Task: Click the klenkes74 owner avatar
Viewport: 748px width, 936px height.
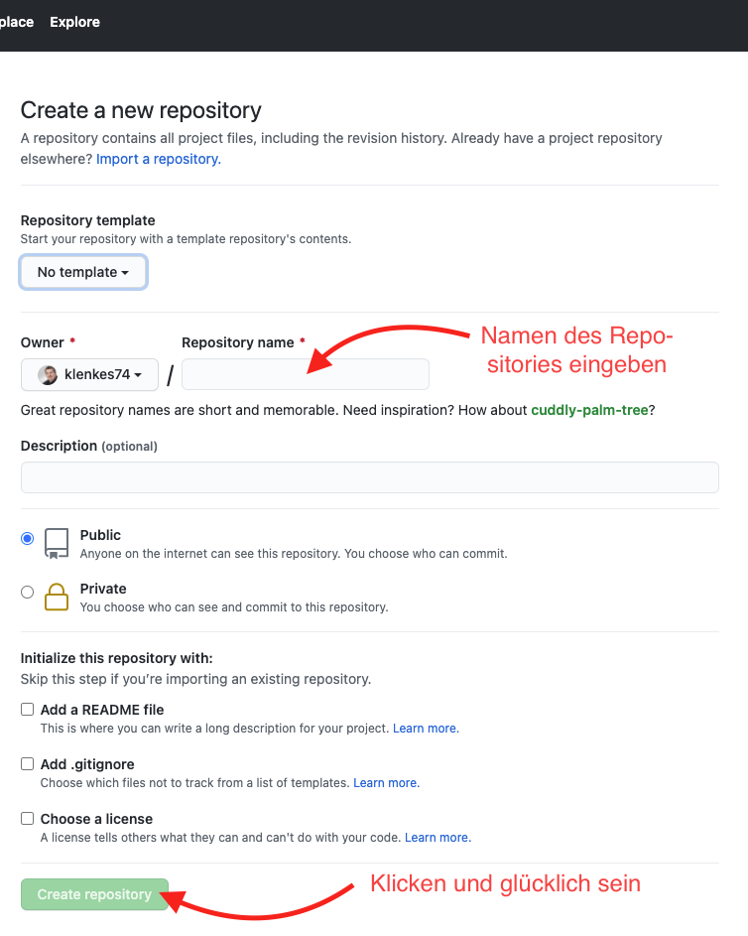Action: 48,375
